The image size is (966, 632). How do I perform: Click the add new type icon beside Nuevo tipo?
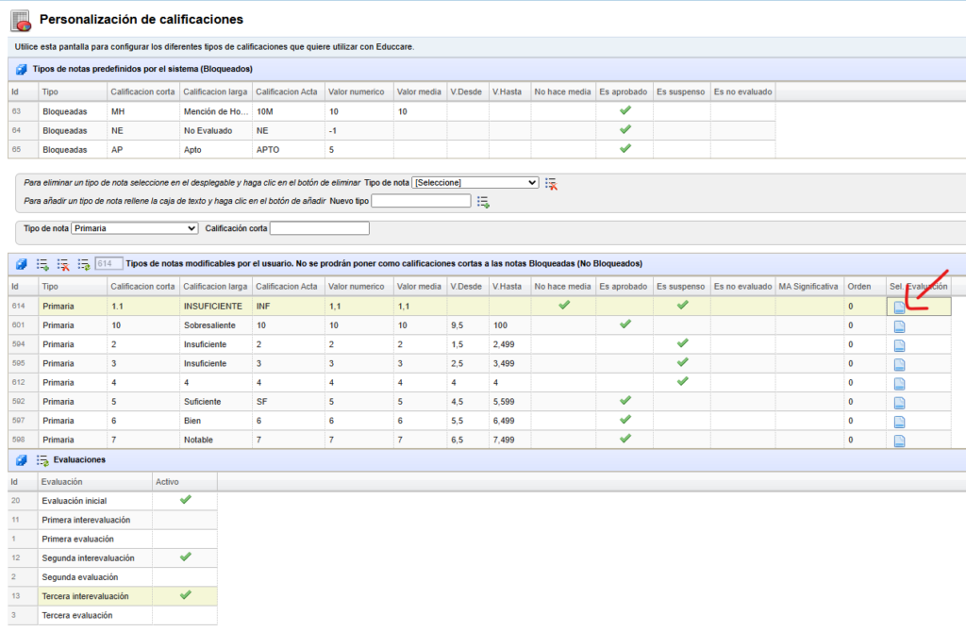(x=483, y=202)
